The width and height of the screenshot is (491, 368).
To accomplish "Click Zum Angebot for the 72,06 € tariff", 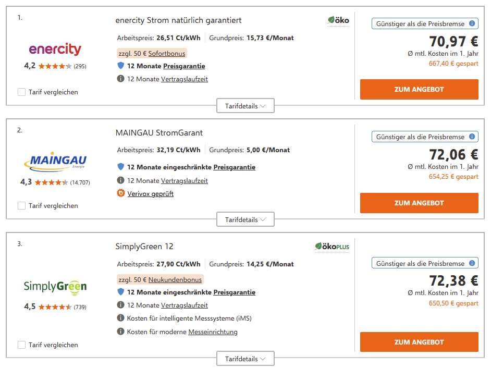I will coord(419,203).
